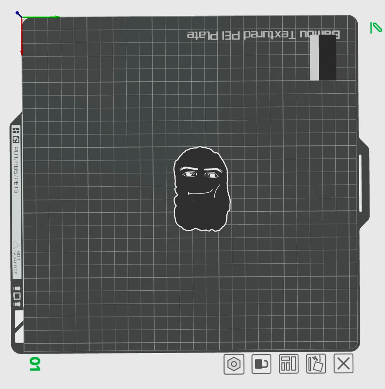Click the auto orient icon
The width and height of the screenshot is (385, 389).
click(316, 364)
